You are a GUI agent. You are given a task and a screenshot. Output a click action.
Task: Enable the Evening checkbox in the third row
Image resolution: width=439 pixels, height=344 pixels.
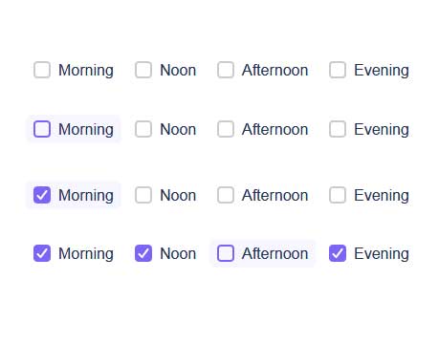pos(338,195)
